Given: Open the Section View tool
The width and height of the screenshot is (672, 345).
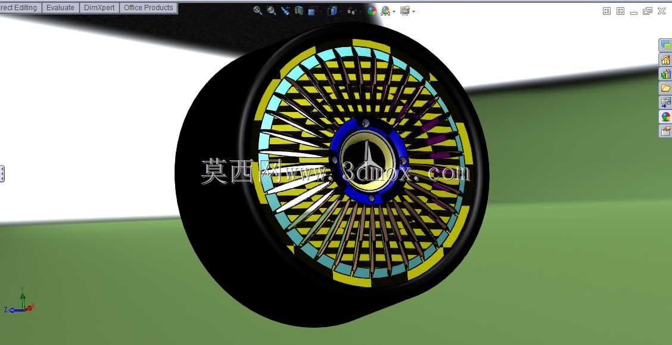Looking at the screenshot, I should pyautogui.click(x=298, y=11).
